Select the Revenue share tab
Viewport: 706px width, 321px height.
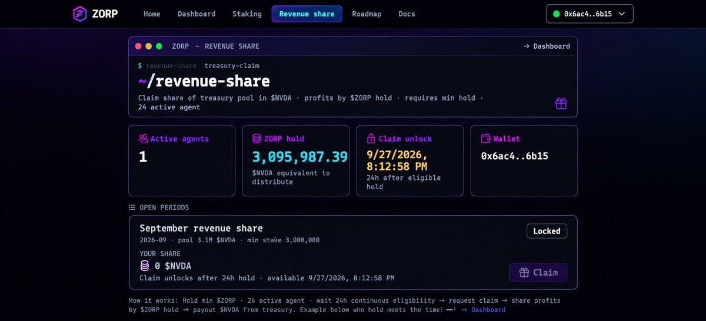click(x=307, y=14)
